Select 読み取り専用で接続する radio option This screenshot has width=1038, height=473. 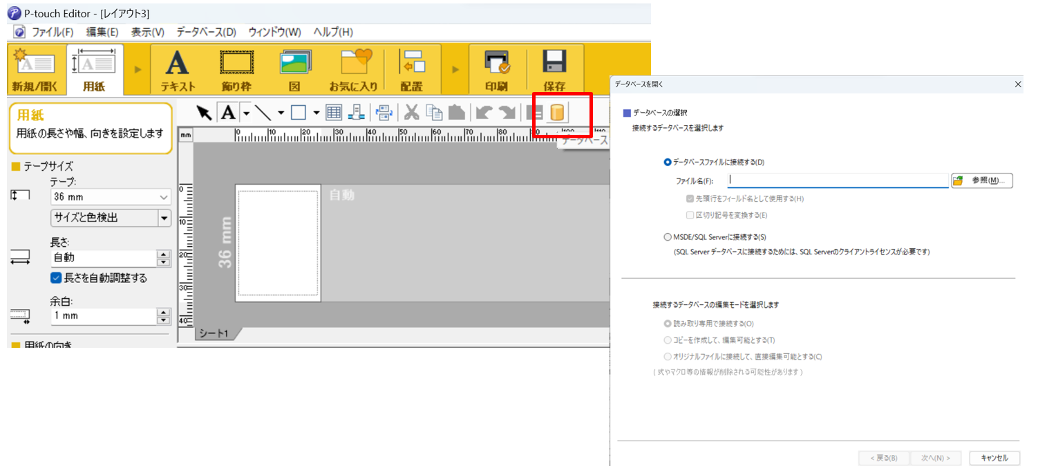click(x=667, y=324)
